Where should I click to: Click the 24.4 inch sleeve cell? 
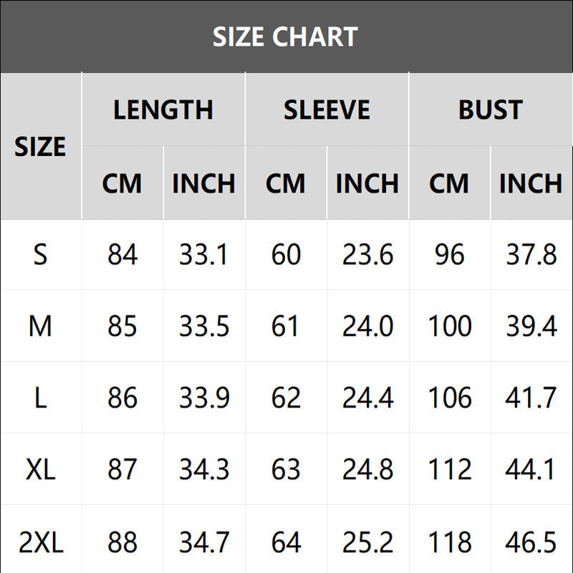[x=367, y=398]
